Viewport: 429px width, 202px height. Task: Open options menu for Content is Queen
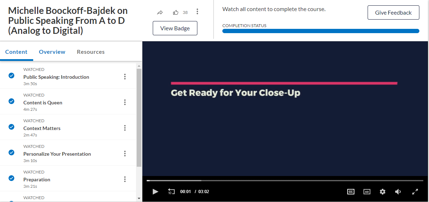pyautogui.click(x=125, y=102)
